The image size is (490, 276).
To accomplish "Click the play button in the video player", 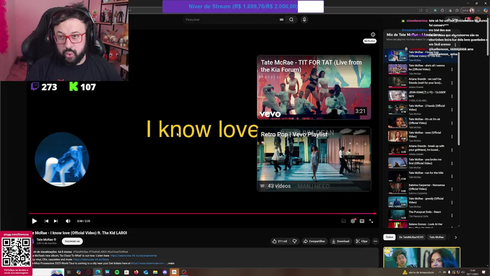I will (34, 221).
